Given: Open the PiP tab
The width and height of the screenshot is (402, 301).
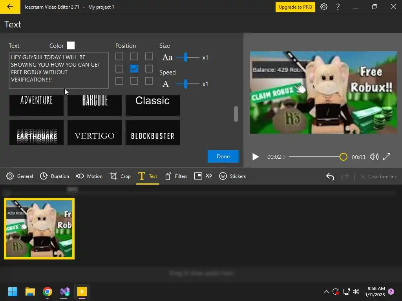Looking at the screenshot, I should click(203, 176).
